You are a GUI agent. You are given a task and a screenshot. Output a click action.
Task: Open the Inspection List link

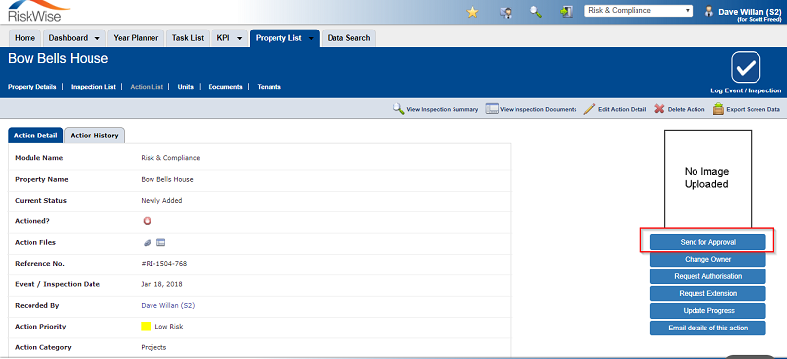[93, 87]
